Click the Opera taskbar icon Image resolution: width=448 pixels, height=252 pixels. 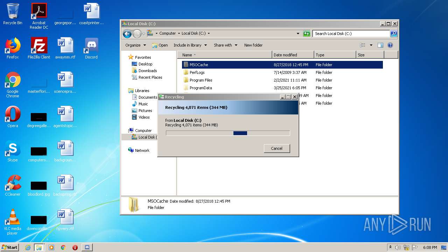click(75, 247)
